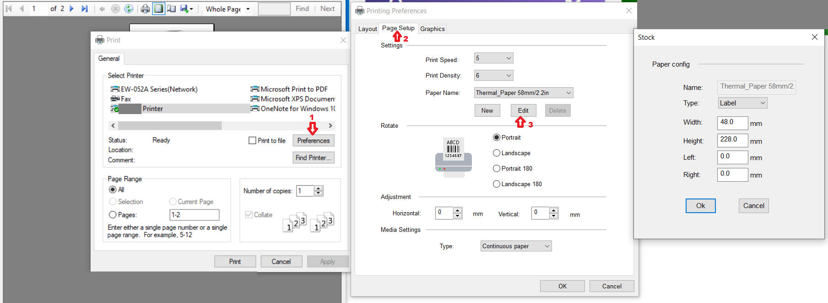Go to previous page in report toolbar
The image size is (828, 303).
[x=22, y=9]
